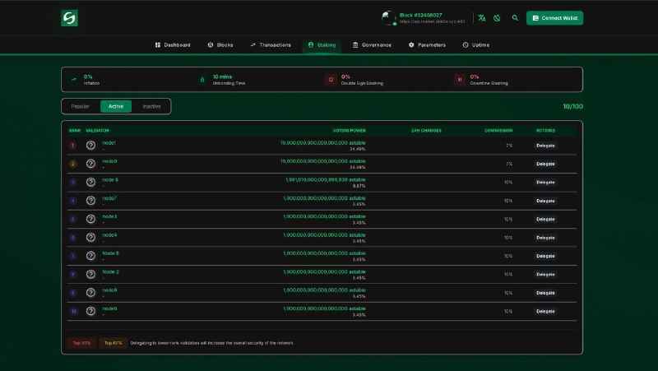Select the Inactive validators filter
This screenshot has width=658, height=371.
pyautogui.click(x=151, y=106)
